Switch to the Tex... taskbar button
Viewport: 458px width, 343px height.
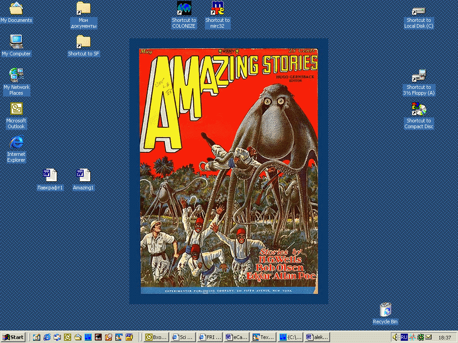click(263, 337)
